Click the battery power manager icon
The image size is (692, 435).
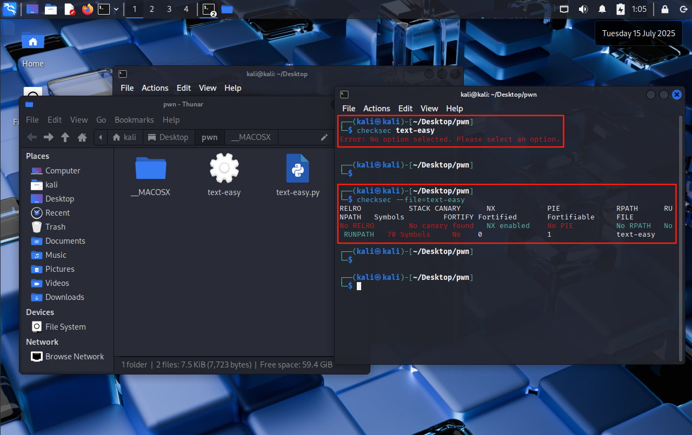pos(620,9)
